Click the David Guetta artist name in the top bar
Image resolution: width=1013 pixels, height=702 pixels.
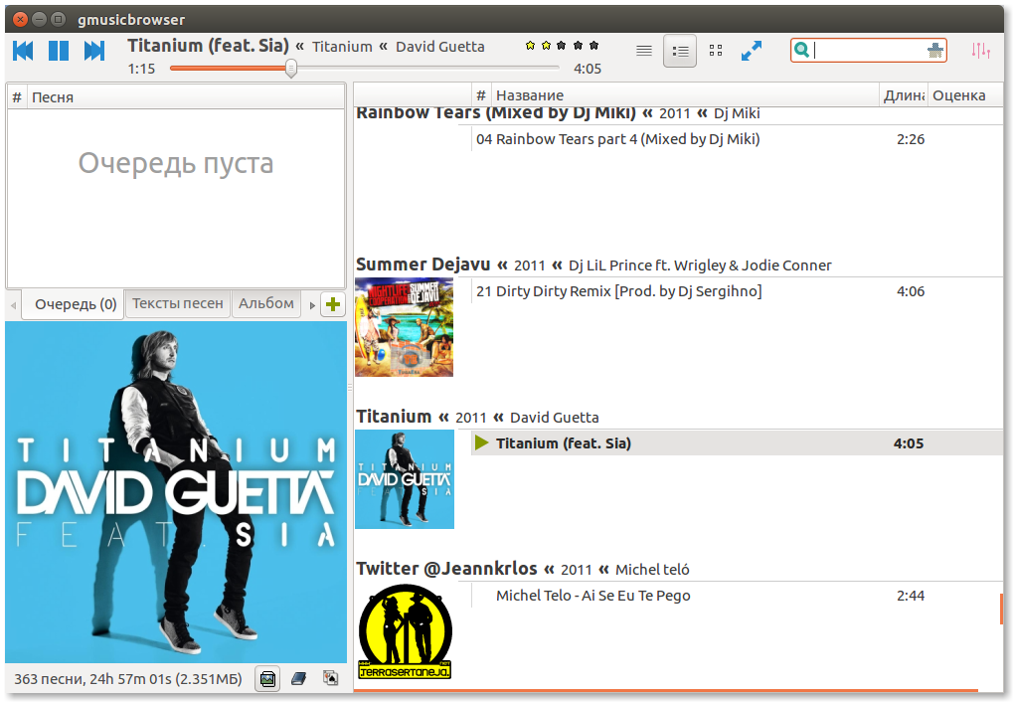coord(440,47)
